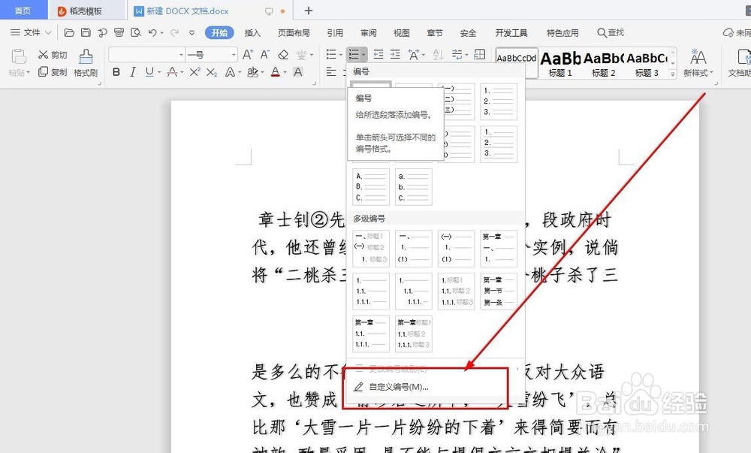Save the document via the floppy icon

click(86, 32)
